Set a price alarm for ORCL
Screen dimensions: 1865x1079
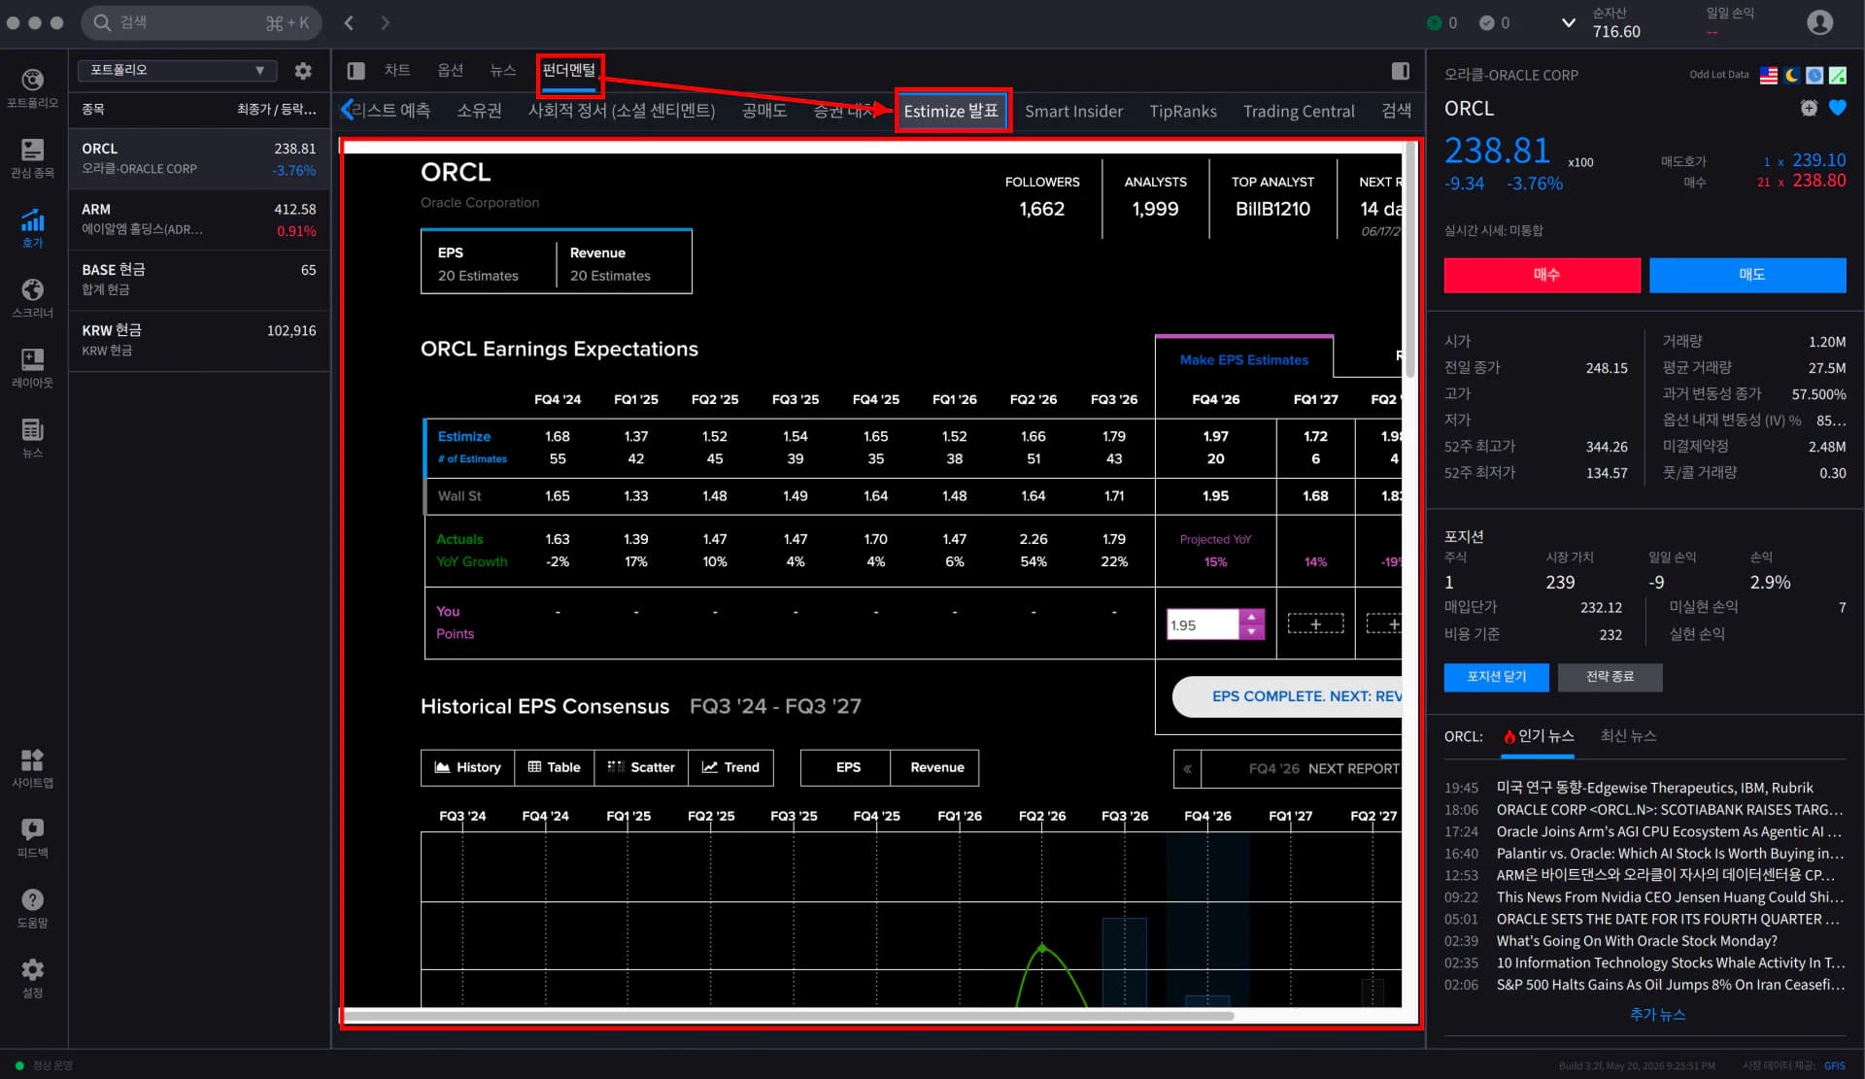pos(1809,108)
